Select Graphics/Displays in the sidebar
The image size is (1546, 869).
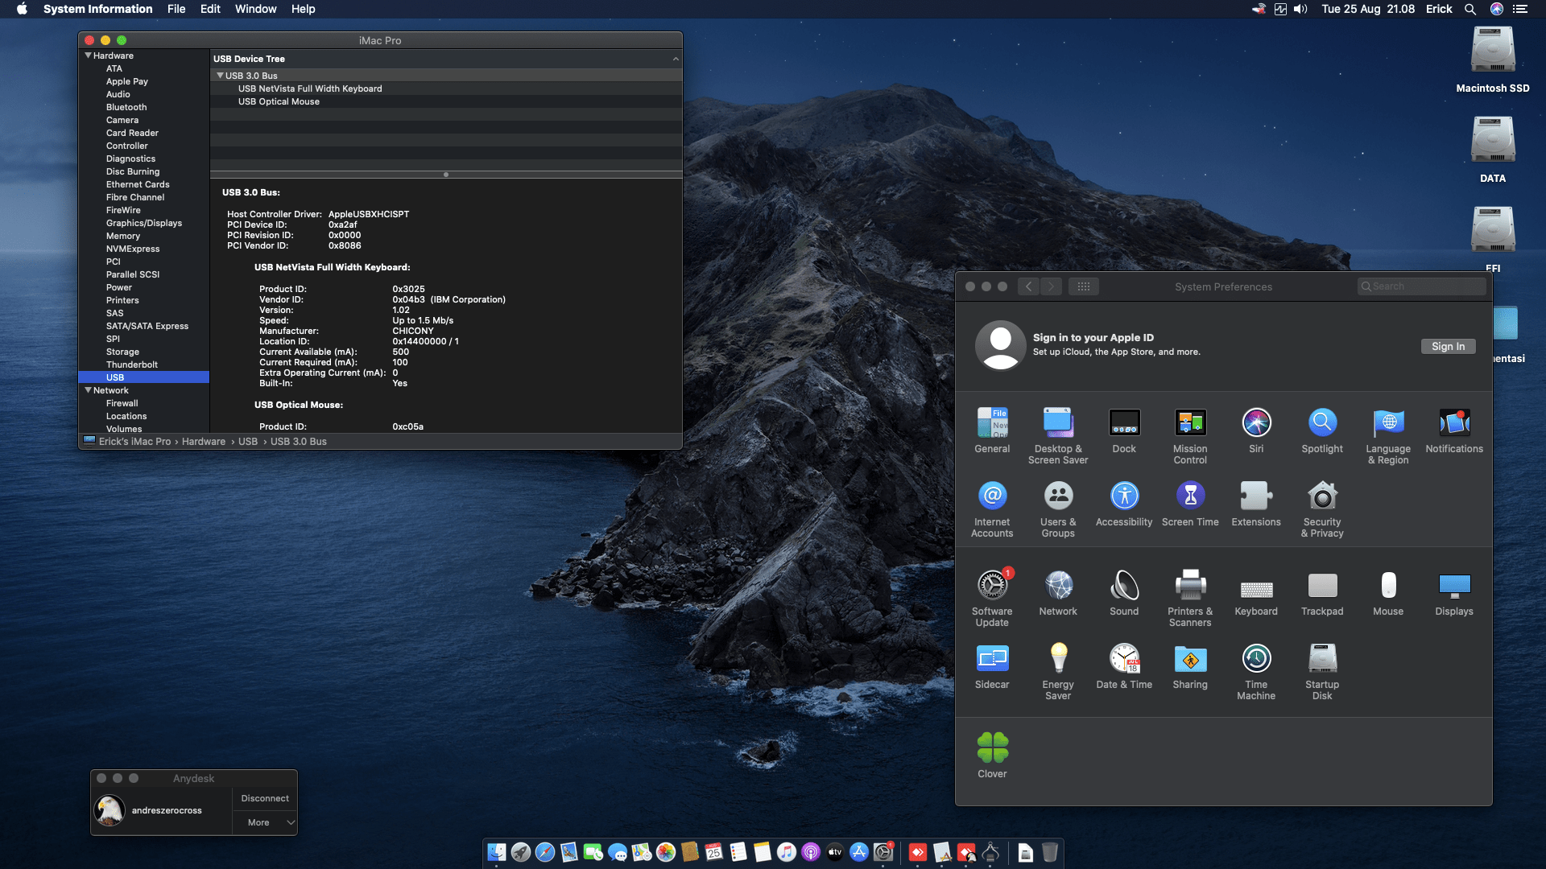point(144,223)
